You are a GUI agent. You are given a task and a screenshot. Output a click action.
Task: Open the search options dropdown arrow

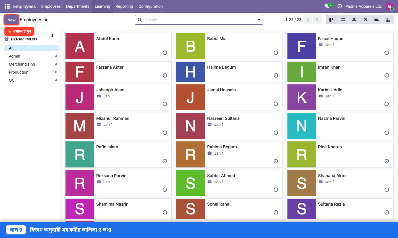point(259,20)
